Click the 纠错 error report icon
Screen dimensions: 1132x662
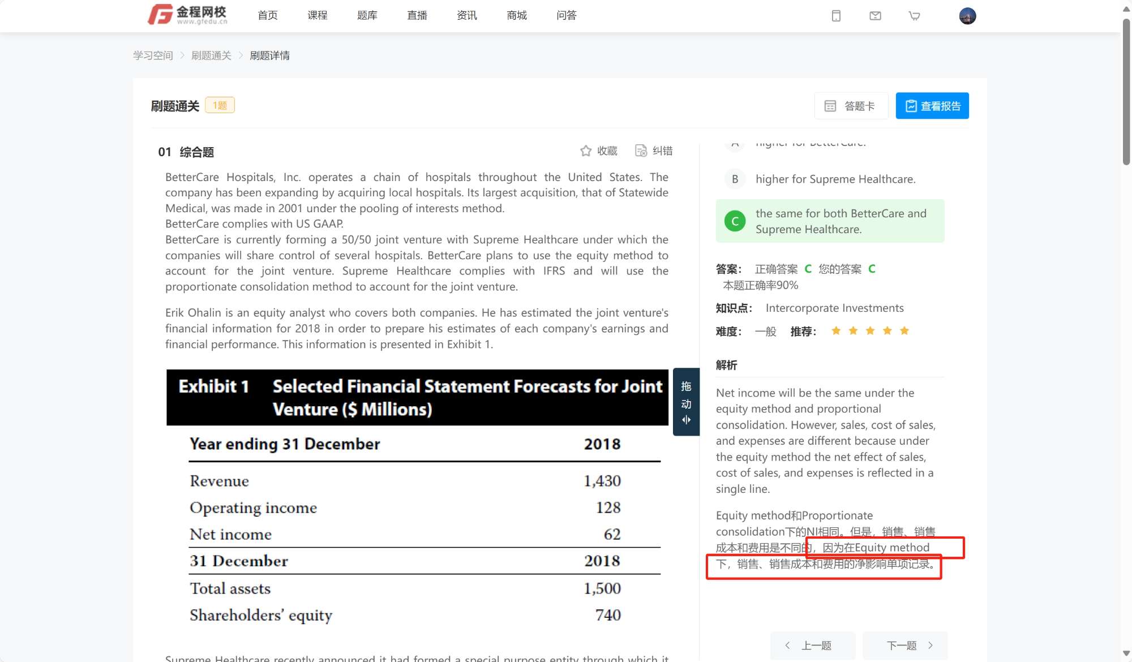[x=641, y=151]
